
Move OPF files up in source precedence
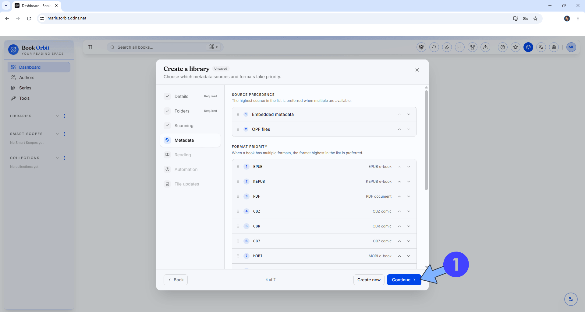[x=399, y=130]
